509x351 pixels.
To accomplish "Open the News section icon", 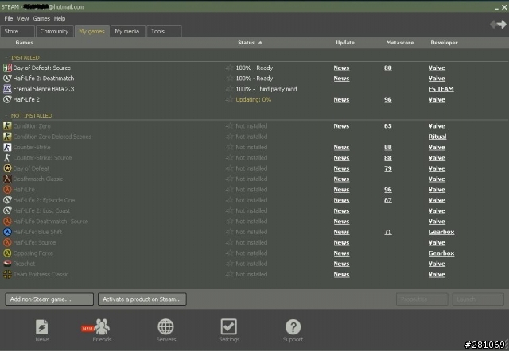I will point(42,326).
